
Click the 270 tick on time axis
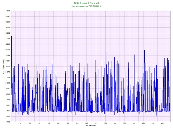96,123
